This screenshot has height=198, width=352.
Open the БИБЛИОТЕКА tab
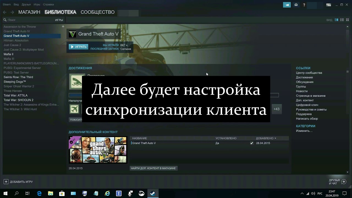(60, 12)
